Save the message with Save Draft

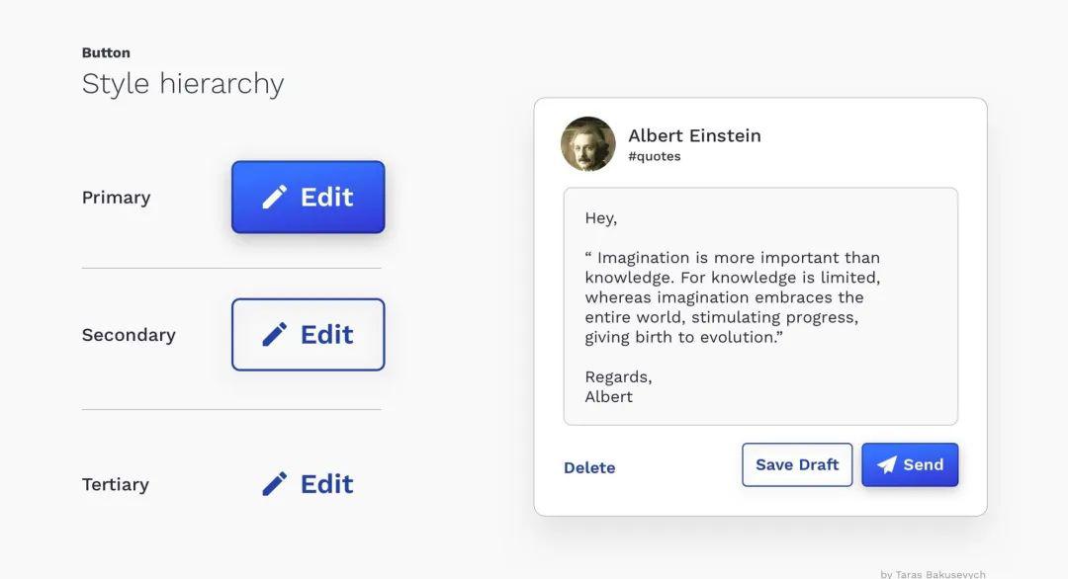click(797, 464)
